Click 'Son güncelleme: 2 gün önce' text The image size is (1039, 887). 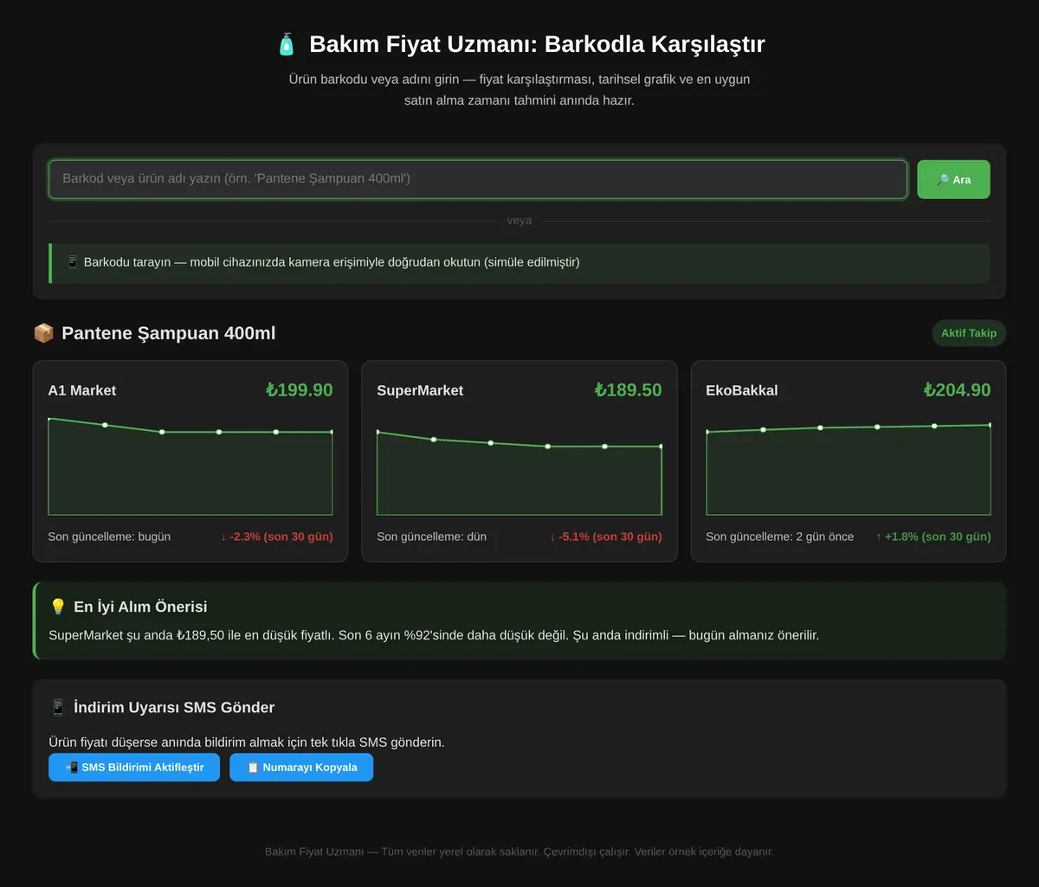(x=780, y=537)
